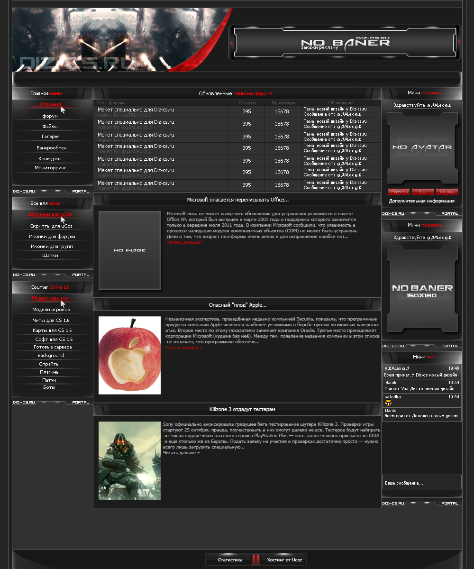Screen dimensions: 474x569
Task: Follow Читать дальше link under the Apple article
Action: (183, 348)
